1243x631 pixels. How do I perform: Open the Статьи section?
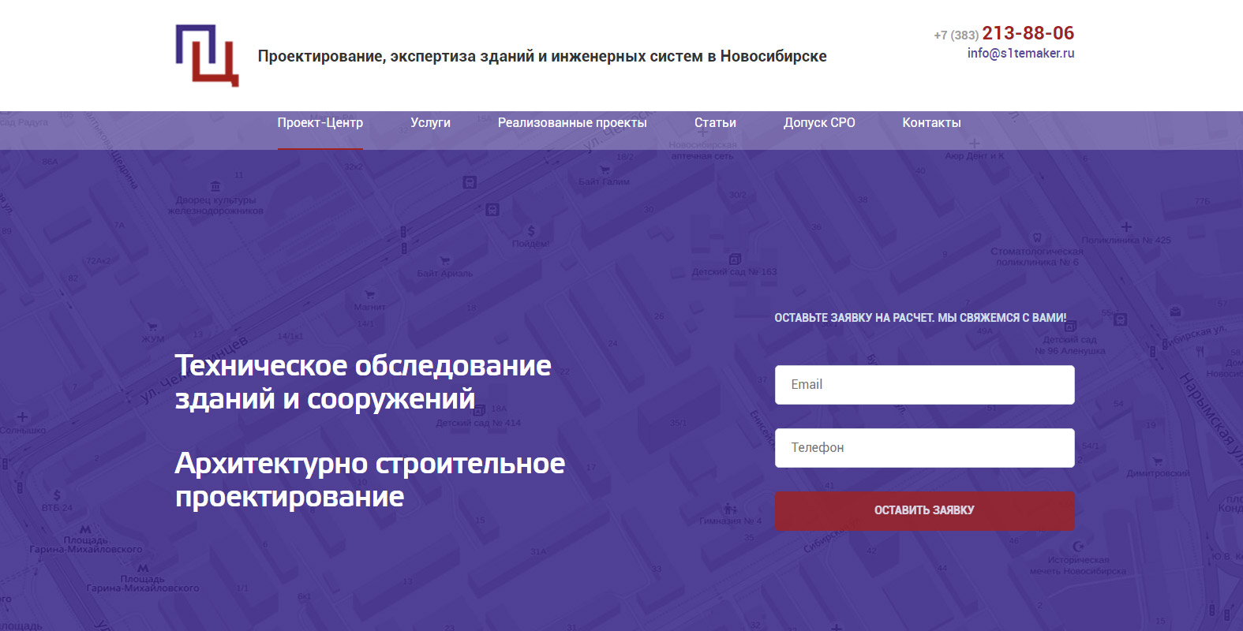(715, 123)
